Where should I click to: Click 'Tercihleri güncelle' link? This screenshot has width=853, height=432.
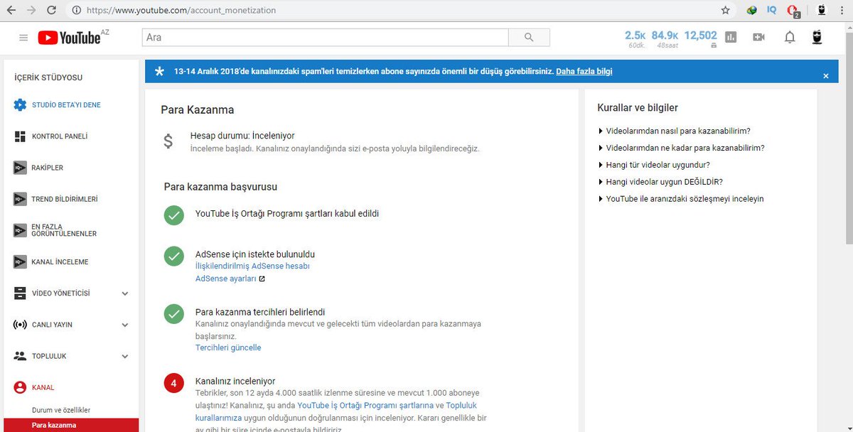pos(228,347)
